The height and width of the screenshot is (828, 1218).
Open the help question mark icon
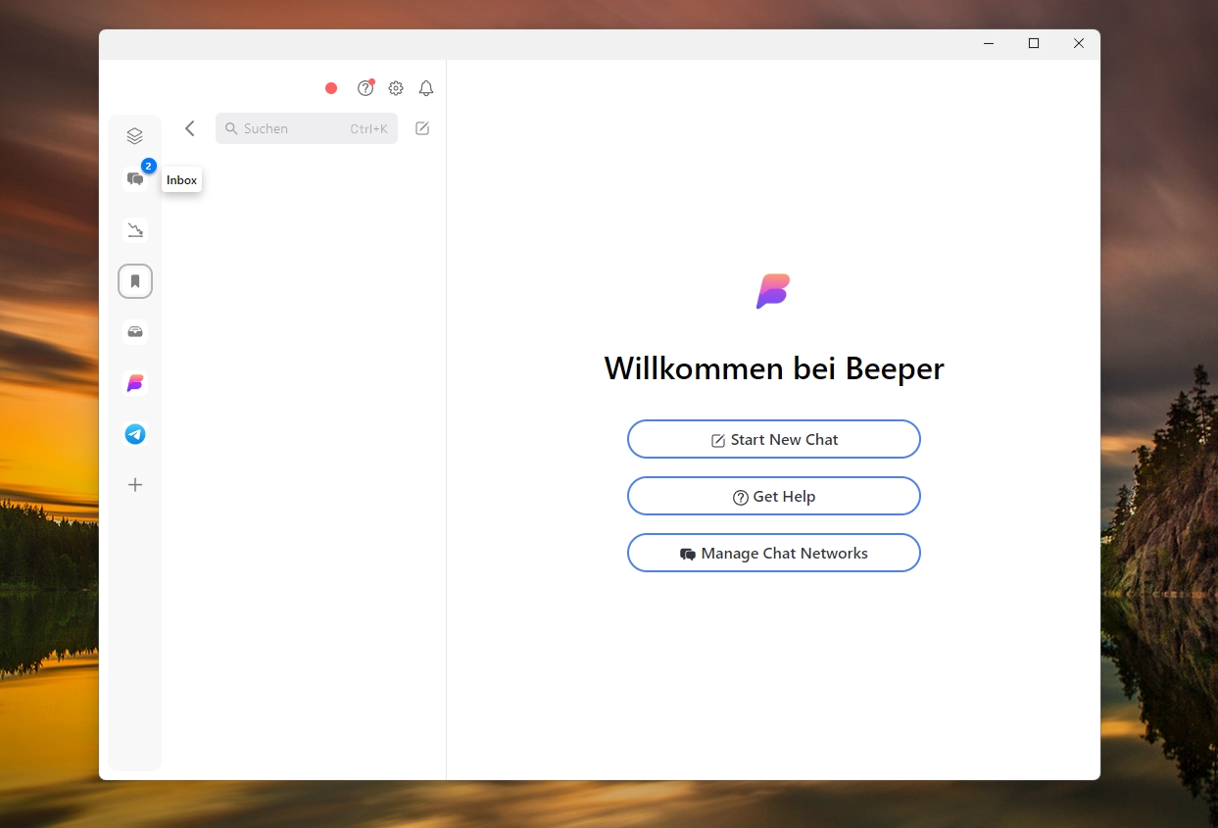pyautogui.click(x=365, y=88)
